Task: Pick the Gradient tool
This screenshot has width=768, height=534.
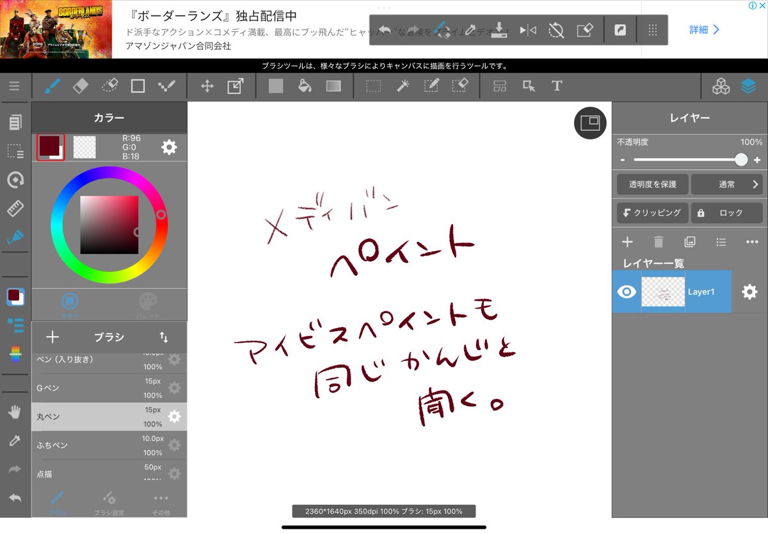Action: pos(333,86)
